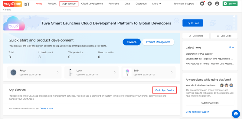Open Lock product via its chevron
Image resolution: width=242 pixels, height=119 pixels.
click(115, 72)
